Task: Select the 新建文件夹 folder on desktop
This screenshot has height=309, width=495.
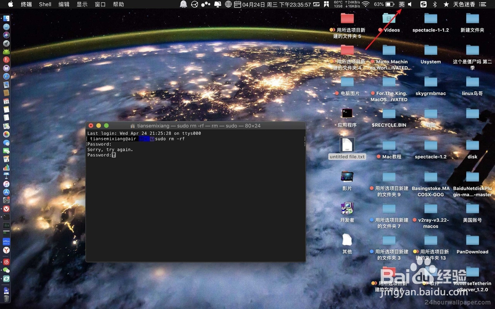Action: [472, 23]
